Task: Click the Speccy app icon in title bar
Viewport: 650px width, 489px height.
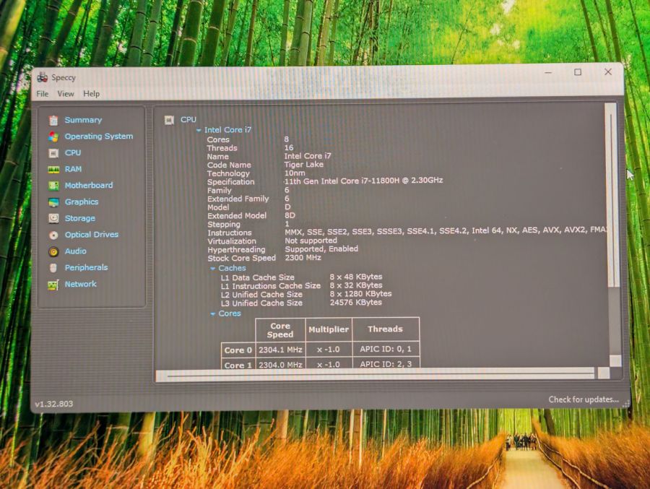Action: (x=43, y=77)
